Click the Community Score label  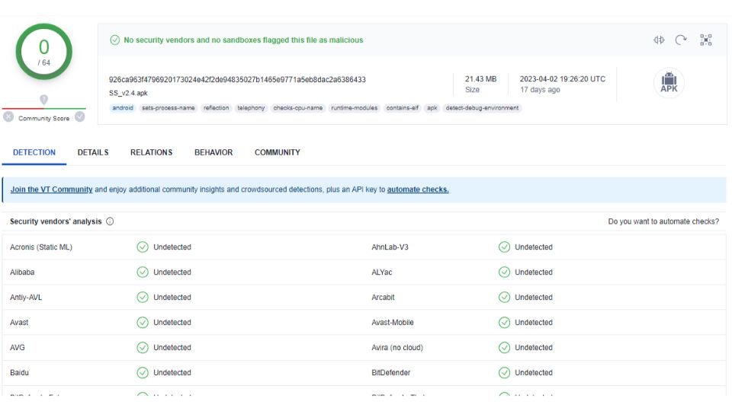tap(44, 119)
